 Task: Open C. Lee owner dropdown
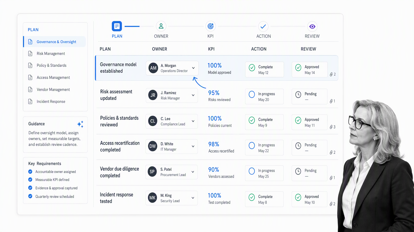click(193, 121)
